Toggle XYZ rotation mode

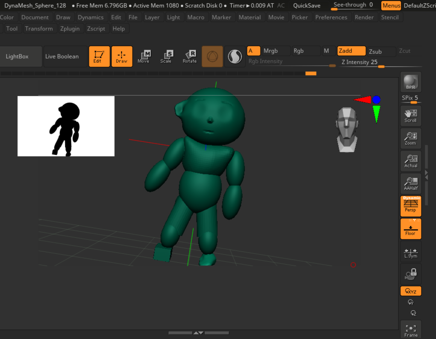(411, 291)
